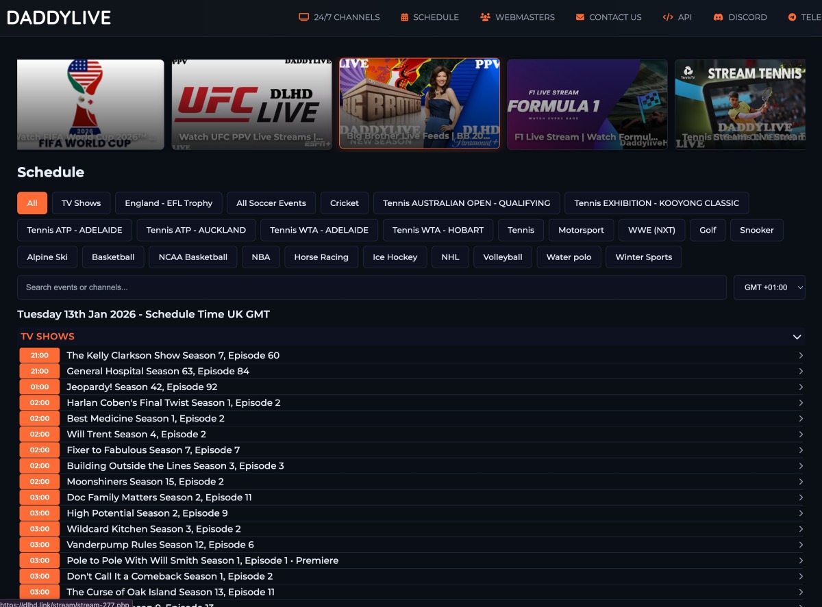Click the Contact Us envelope icon
This screenshot has height=607, width=822.
coord(580,17)
